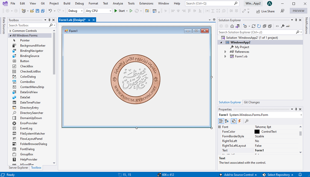Click the green Start debugging button
This screenshot has width=310, height=177.
click(120, 11)
